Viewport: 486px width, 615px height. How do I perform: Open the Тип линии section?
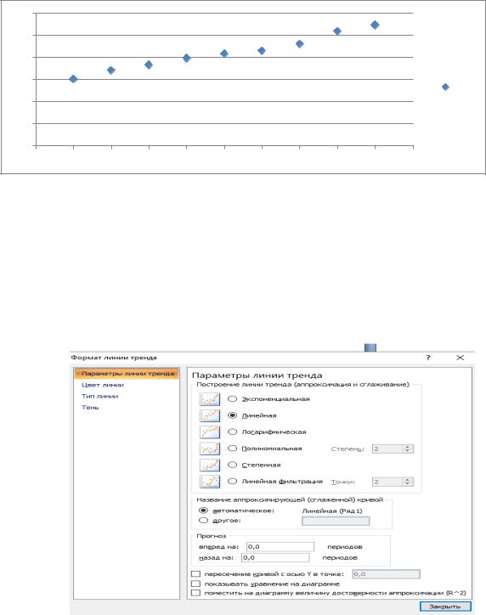click(99, 396)
